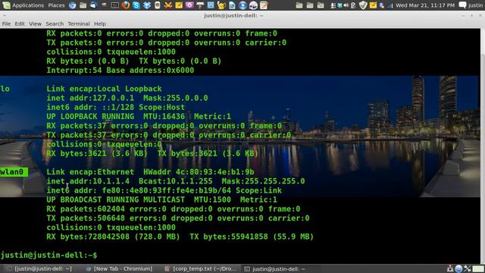Open the justin user menu
Viewport: 485px width, 273px height.
(475, 5)
